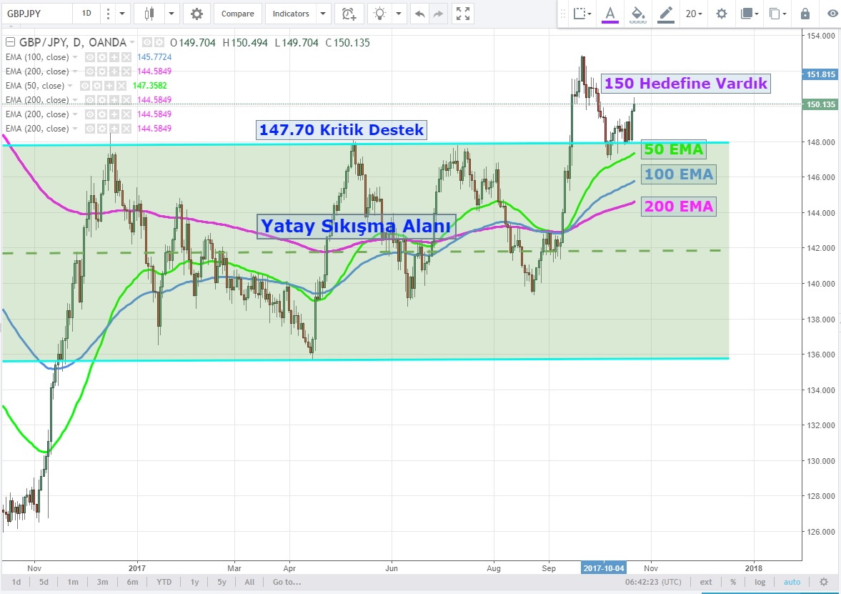Open the purple text color picker

[609, 14]
